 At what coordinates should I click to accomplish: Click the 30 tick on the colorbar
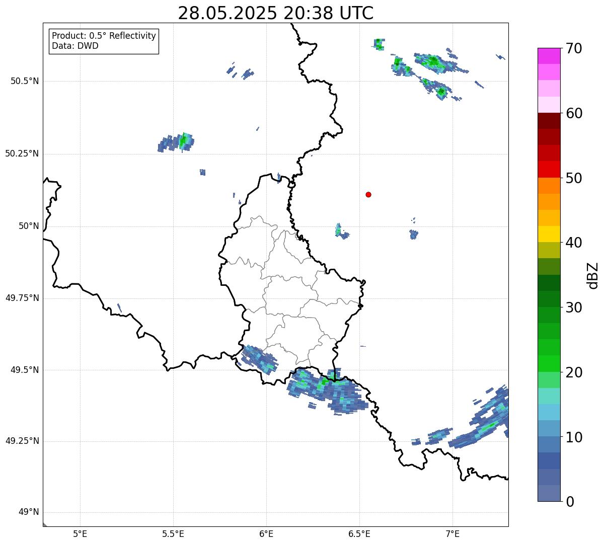click(574, 307)
